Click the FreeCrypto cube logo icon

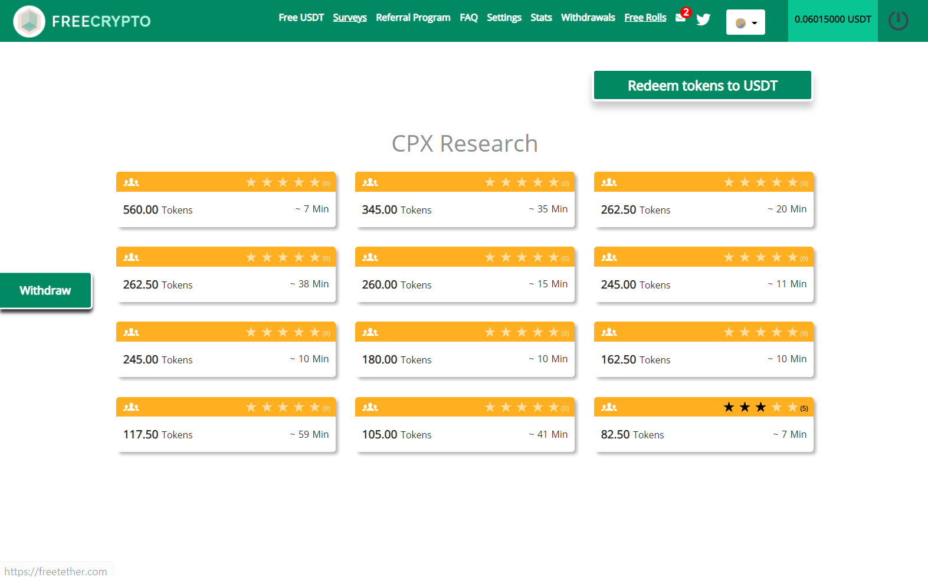click(29, 21)
